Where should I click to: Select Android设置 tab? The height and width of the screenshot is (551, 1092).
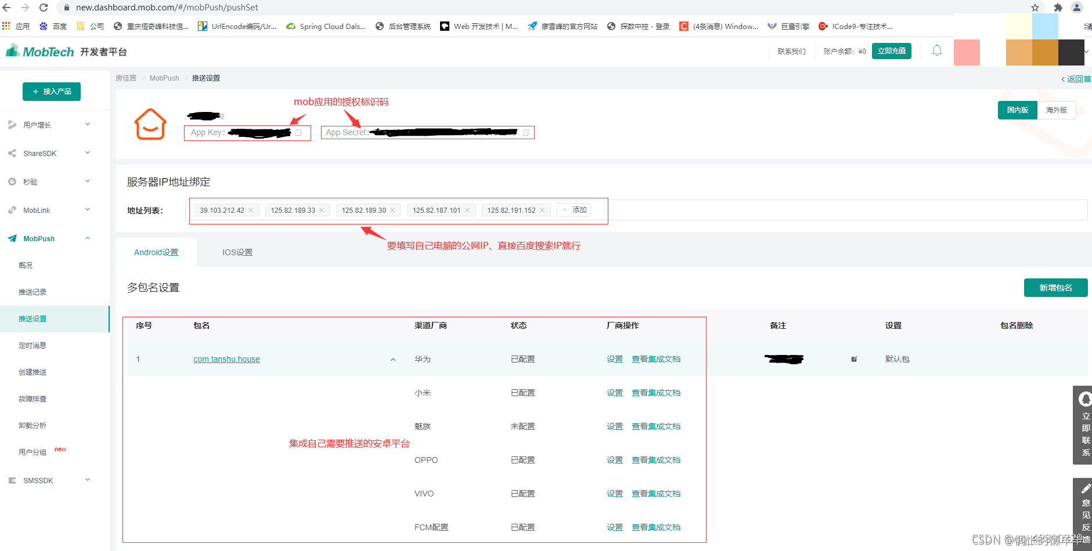(x=156, y=252)
